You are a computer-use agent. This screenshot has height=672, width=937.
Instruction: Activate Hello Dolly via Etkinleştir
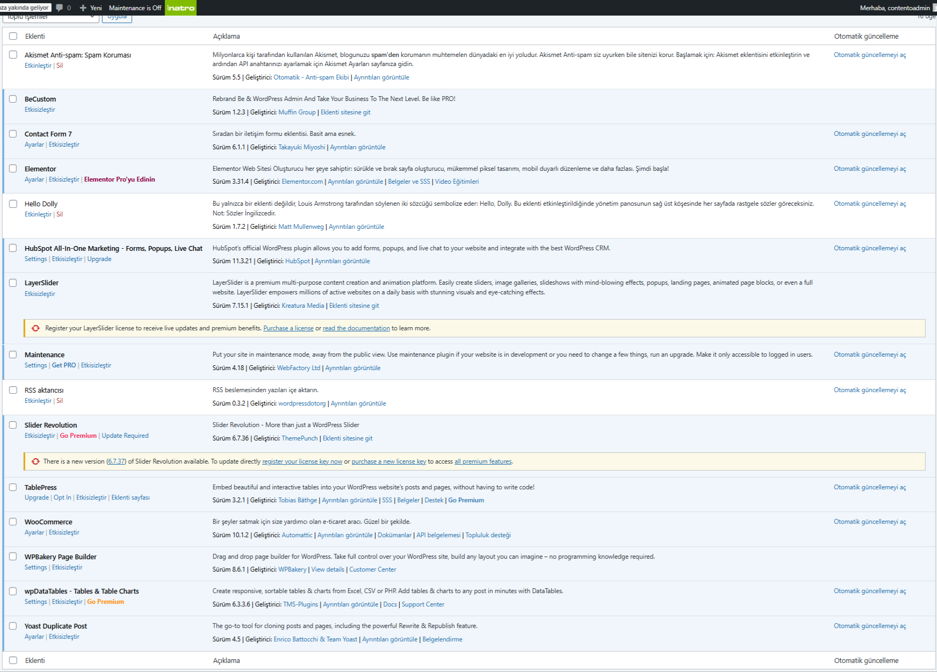(38, 214)
